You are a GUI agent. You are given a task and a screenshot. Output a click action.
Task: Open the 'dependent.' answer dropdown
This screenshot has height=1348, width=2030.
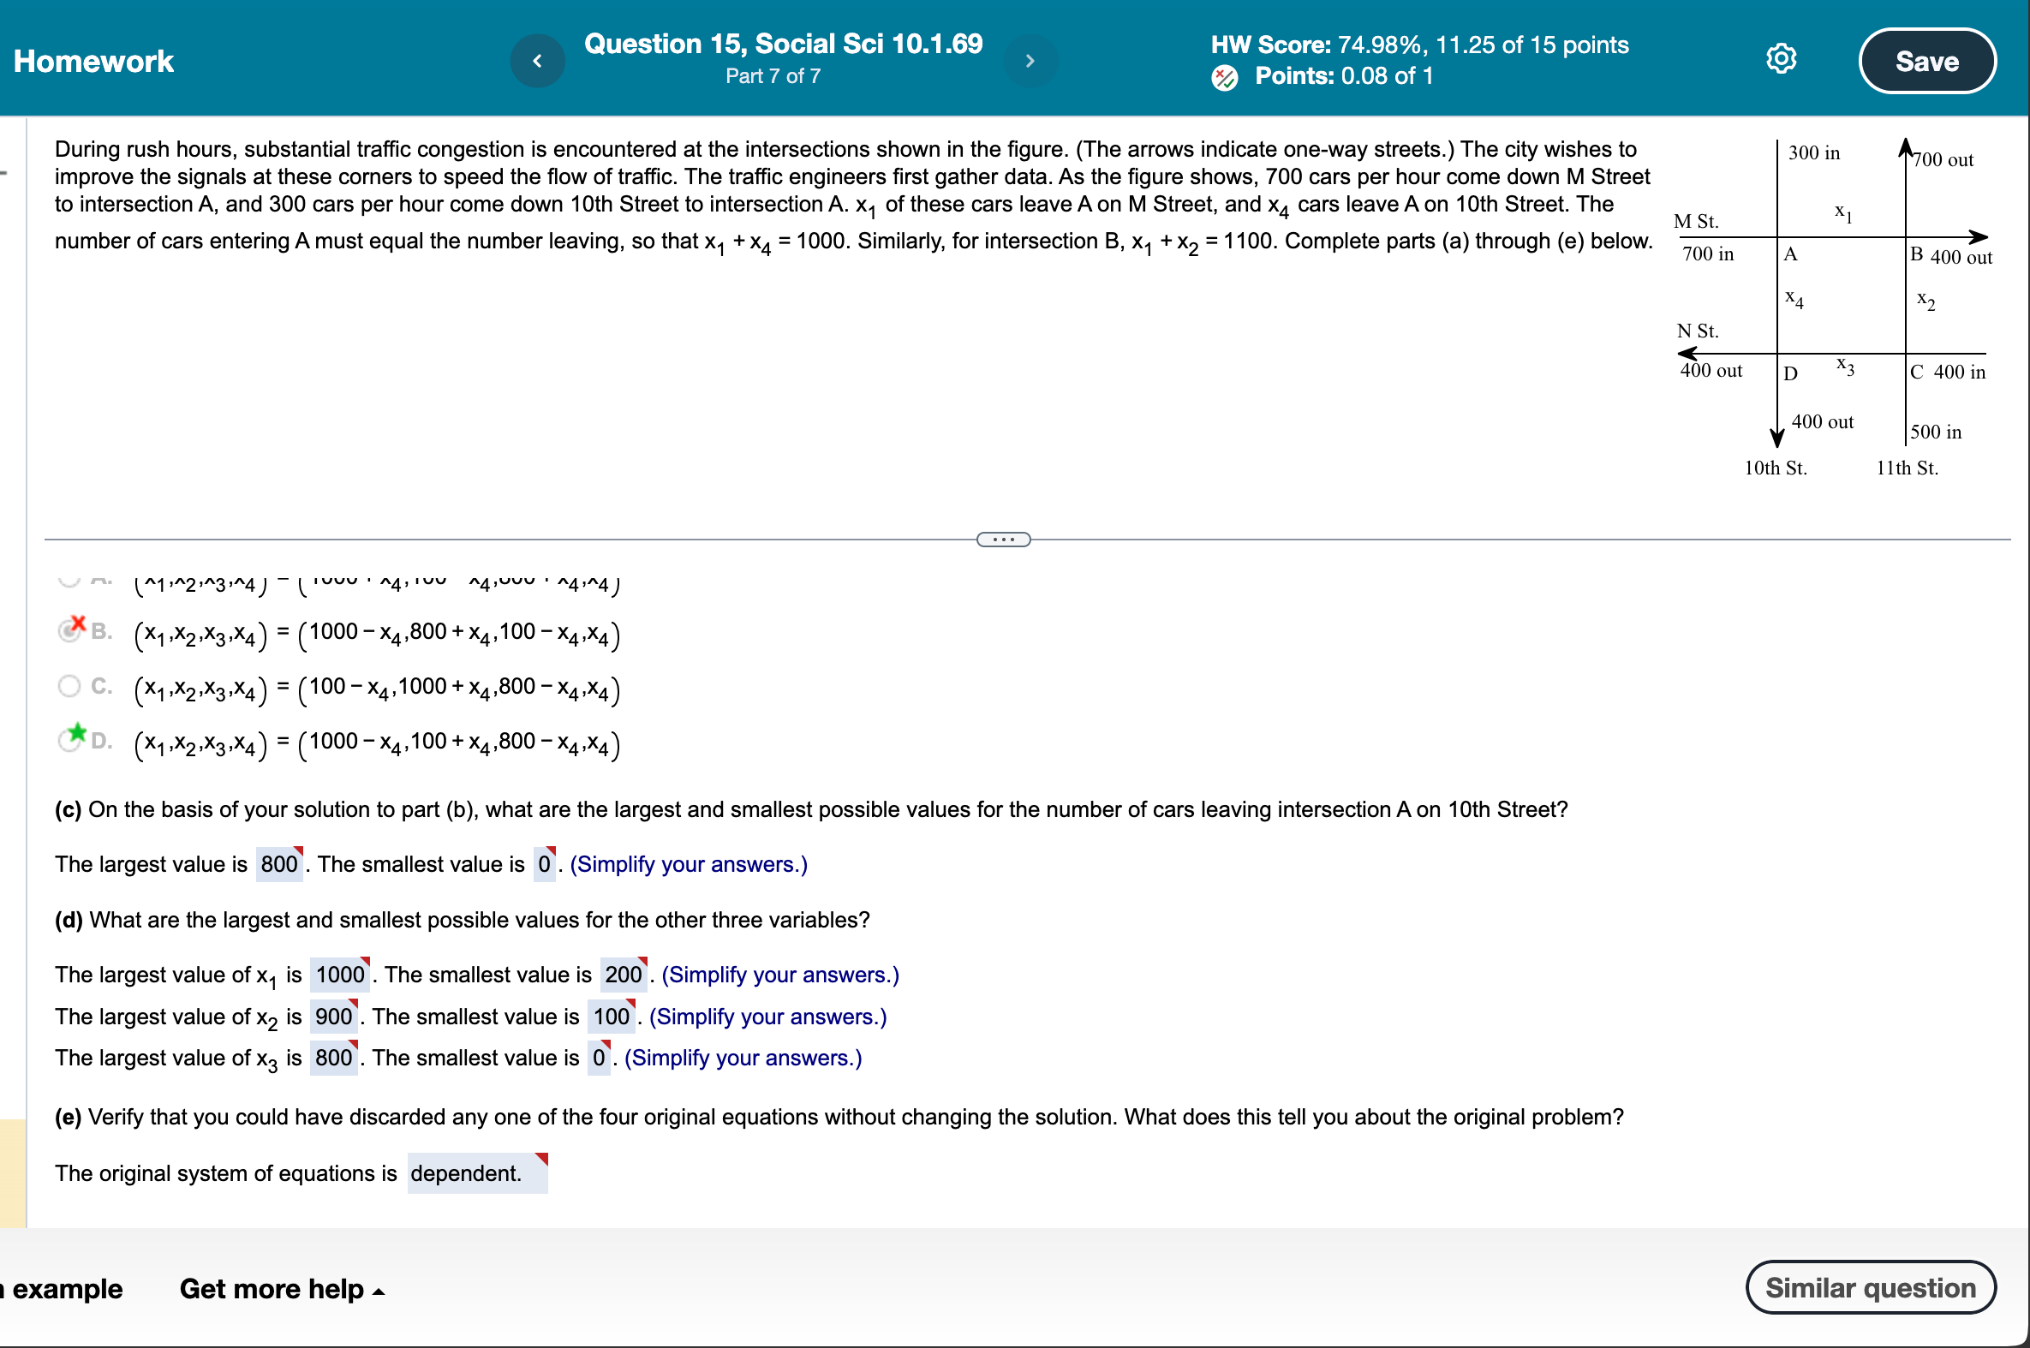[476, 1173]
